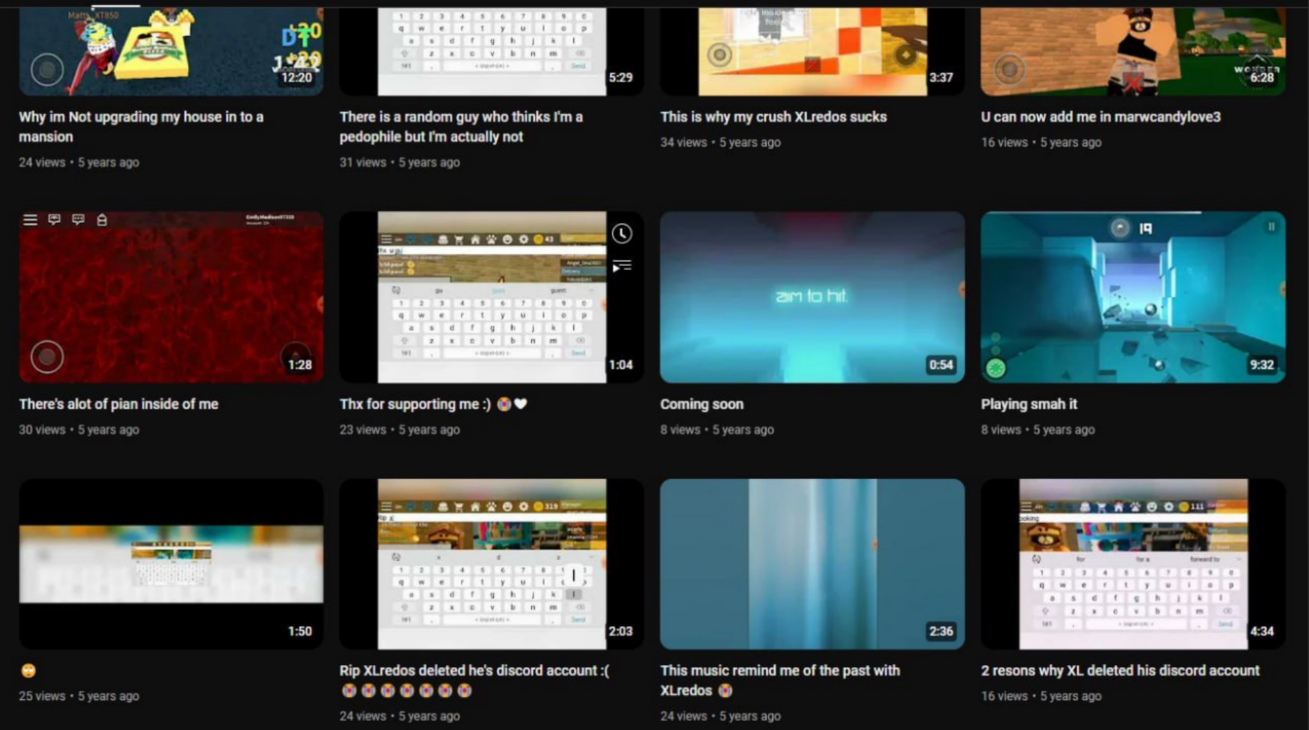Click Add to queue icon on 'Thx for supporting me' thumbnail
The image size is (1309, 730).
click(621, 266)
